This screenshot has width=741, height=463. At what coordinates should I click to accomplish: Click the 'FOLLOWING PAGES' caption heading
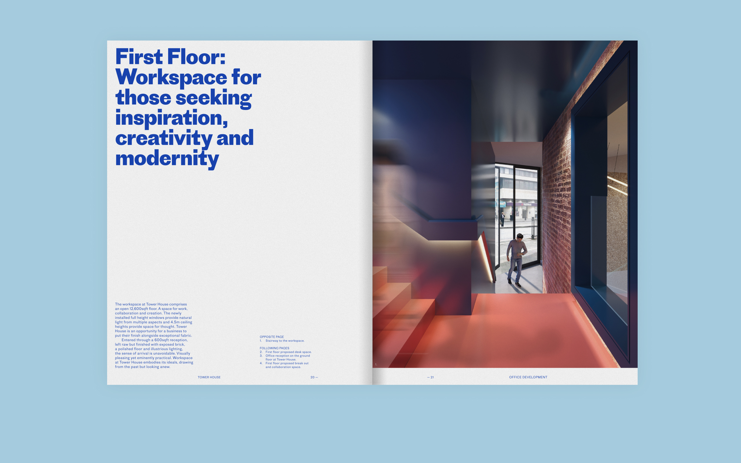(x=274, y=348)
